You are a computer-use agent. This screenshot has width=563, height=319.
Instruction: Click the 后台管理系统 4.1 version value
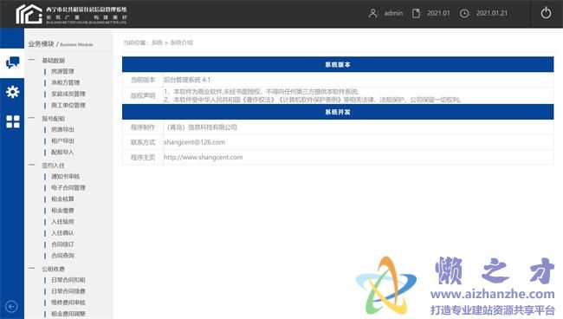pyautogui.click(x=187, y=80)
